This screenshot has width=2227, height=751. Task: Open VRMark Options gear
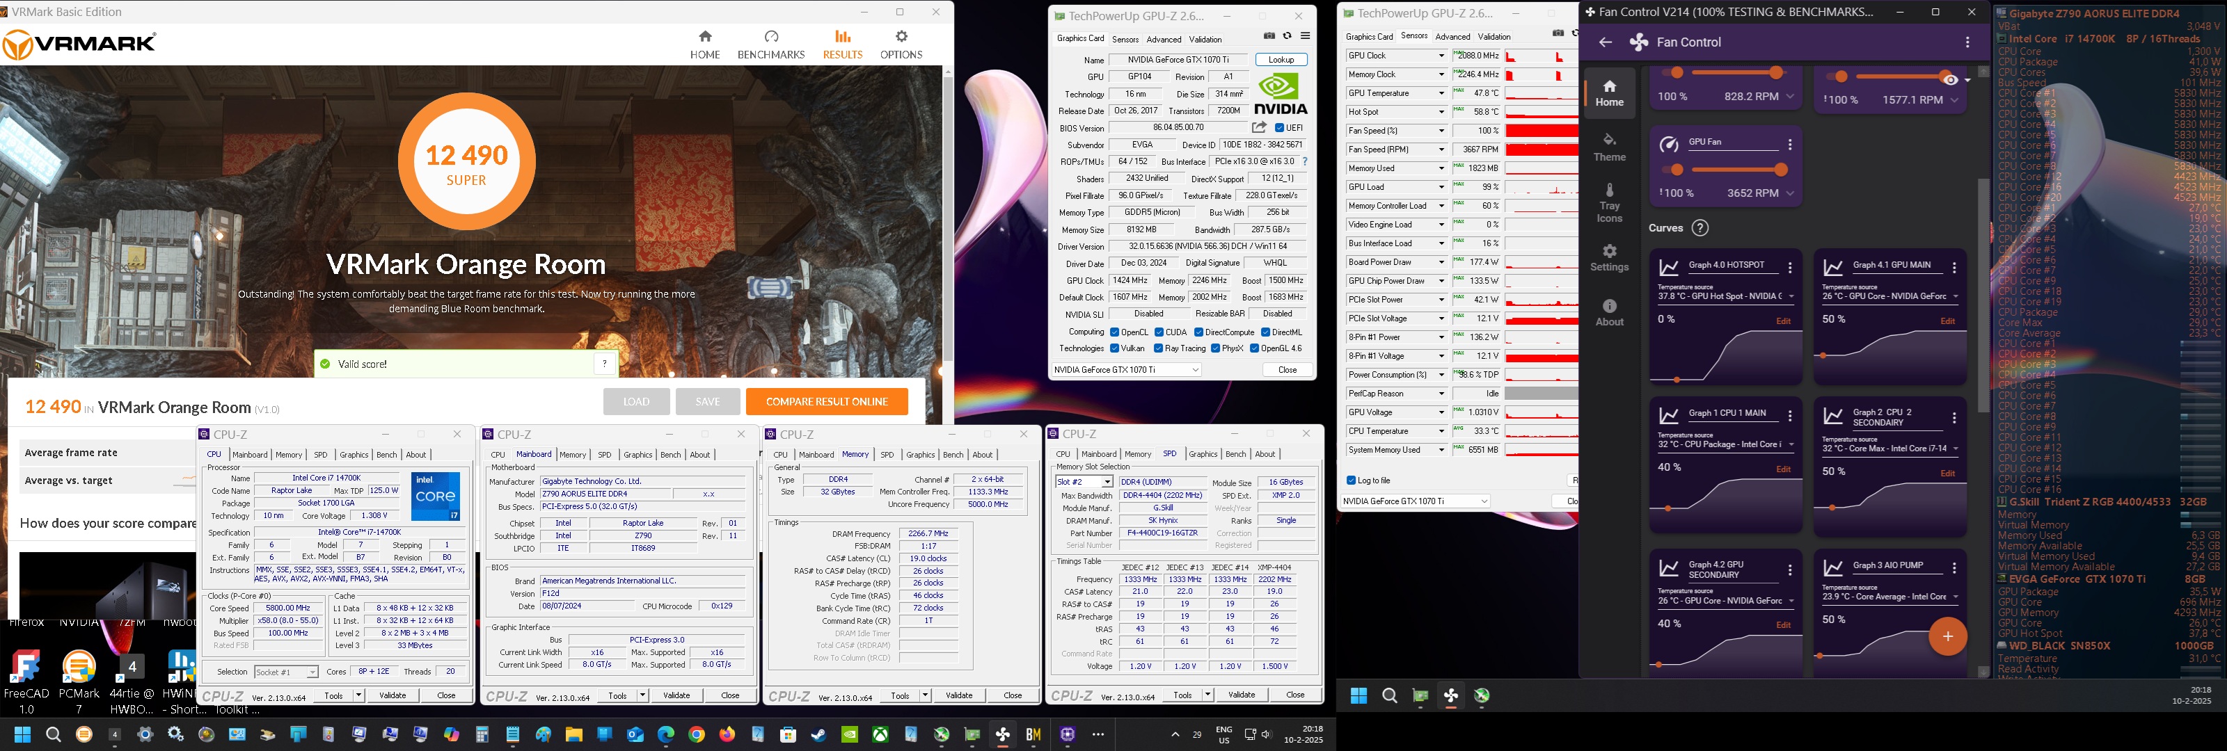point(901,44)
